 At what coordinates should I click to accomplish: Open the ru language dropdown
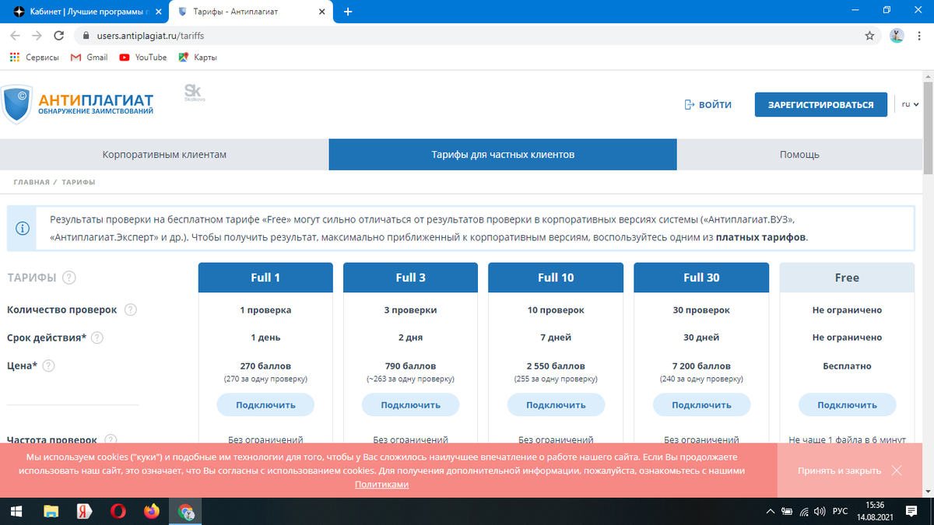pyautogui.click(x=911, y=104)
